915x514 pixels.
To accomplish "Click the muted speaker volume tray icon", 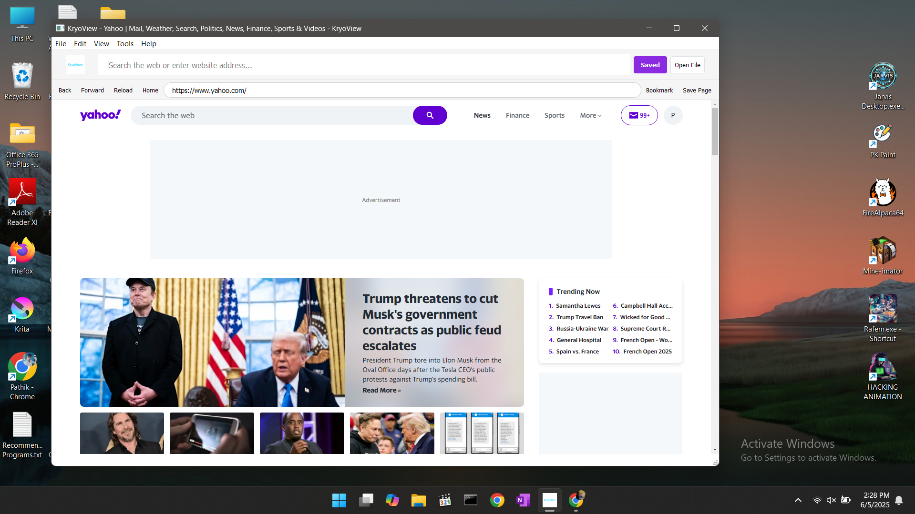I will tap(831, 500).
